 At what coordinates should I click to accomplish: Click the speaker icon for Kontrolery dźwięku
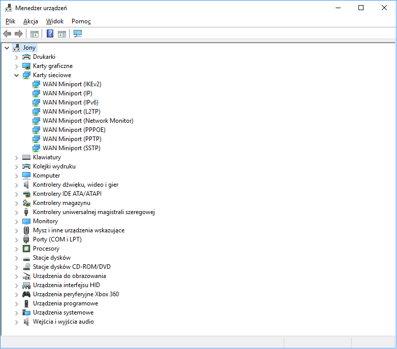(x=26, y=185)
